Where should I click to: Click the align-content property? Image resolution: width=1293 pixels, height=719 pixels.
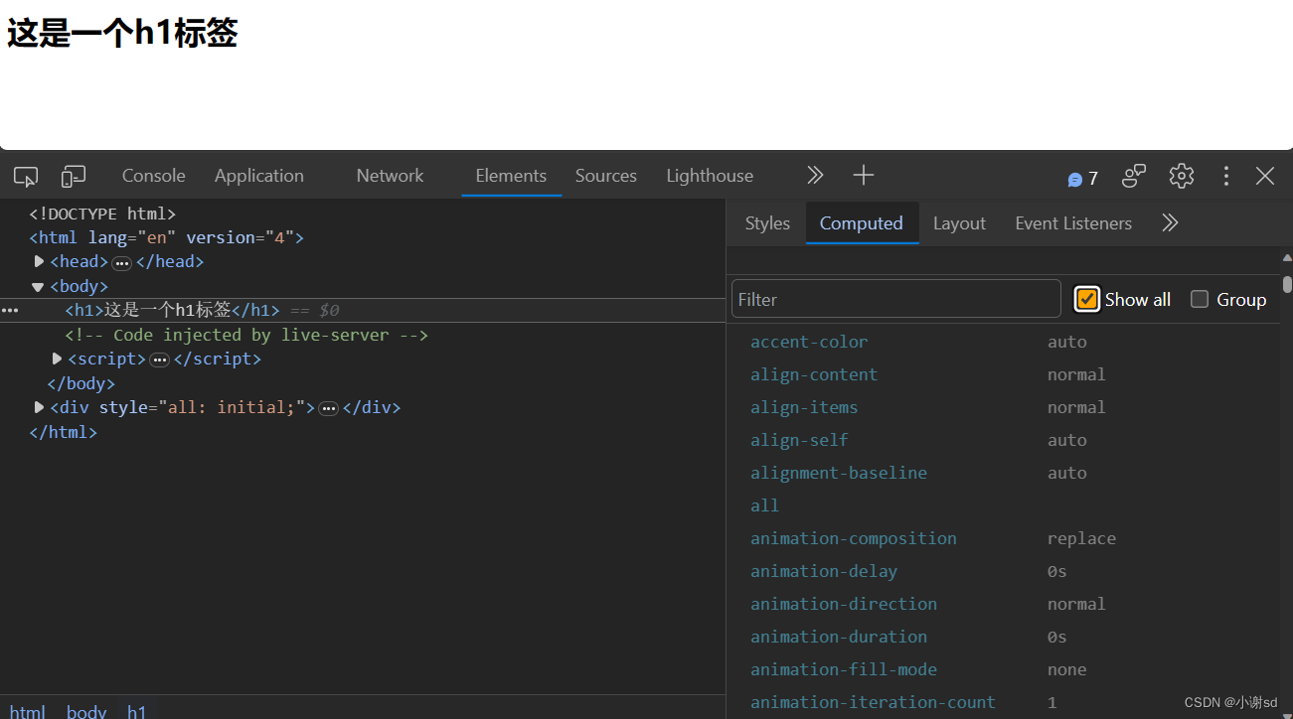(814, 374)
